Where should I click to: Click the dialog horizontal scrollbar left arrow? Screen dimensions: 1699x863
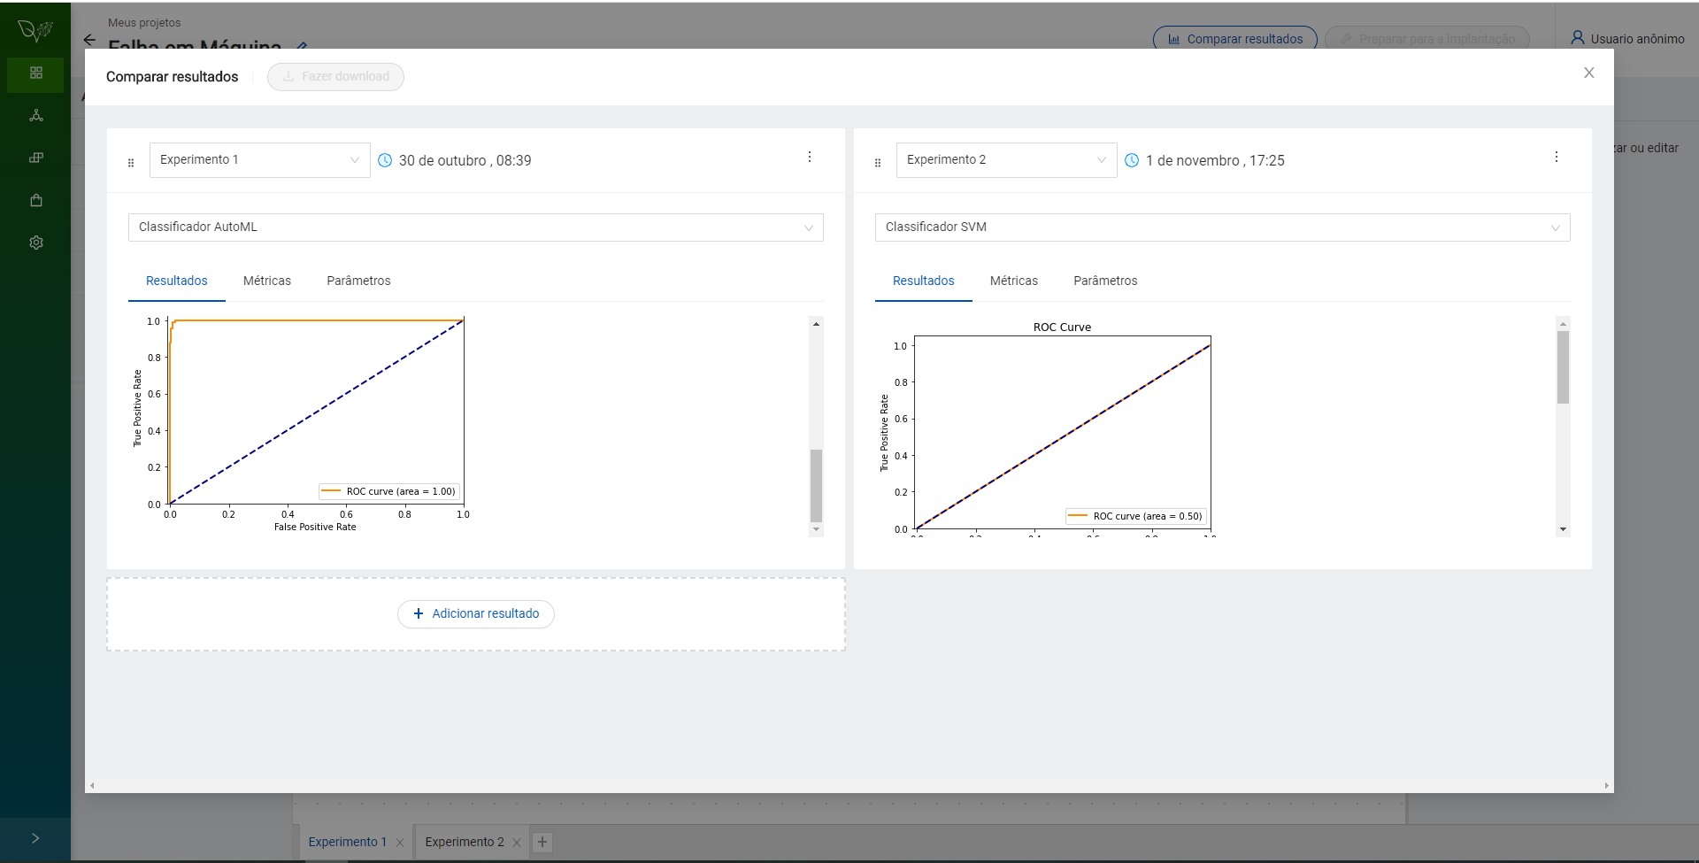point(92,785)
